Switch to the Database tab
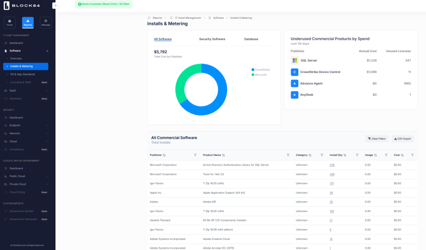The image size is (426, 250). tap(251, 39)
